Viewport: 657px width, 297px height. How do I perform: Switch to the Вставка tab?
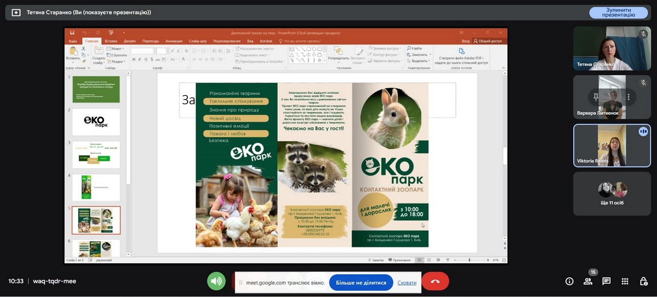point(111,41)
